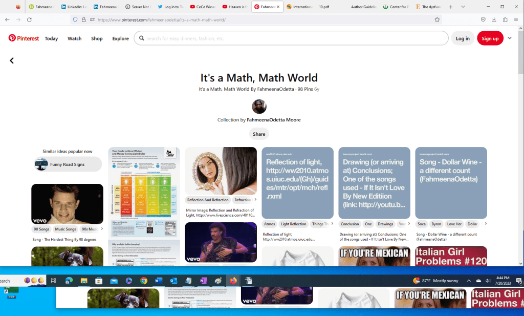Open Firefox from the taskbar
Image resolution: width=524 pixels, height=316 pixels.
[x=233, y=280]
